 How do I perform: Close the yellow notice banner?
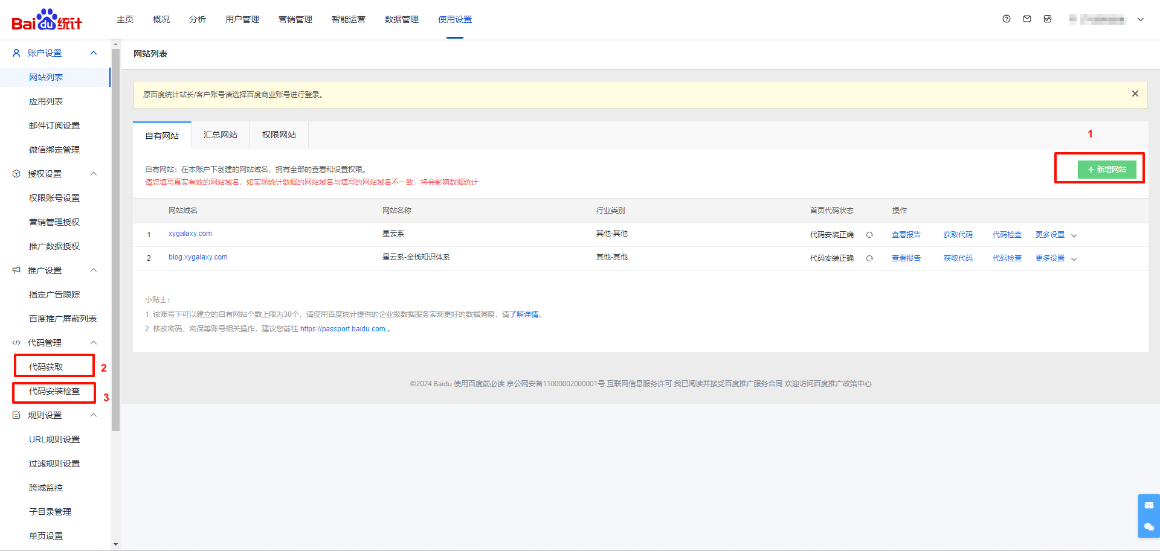point(1135,94)
